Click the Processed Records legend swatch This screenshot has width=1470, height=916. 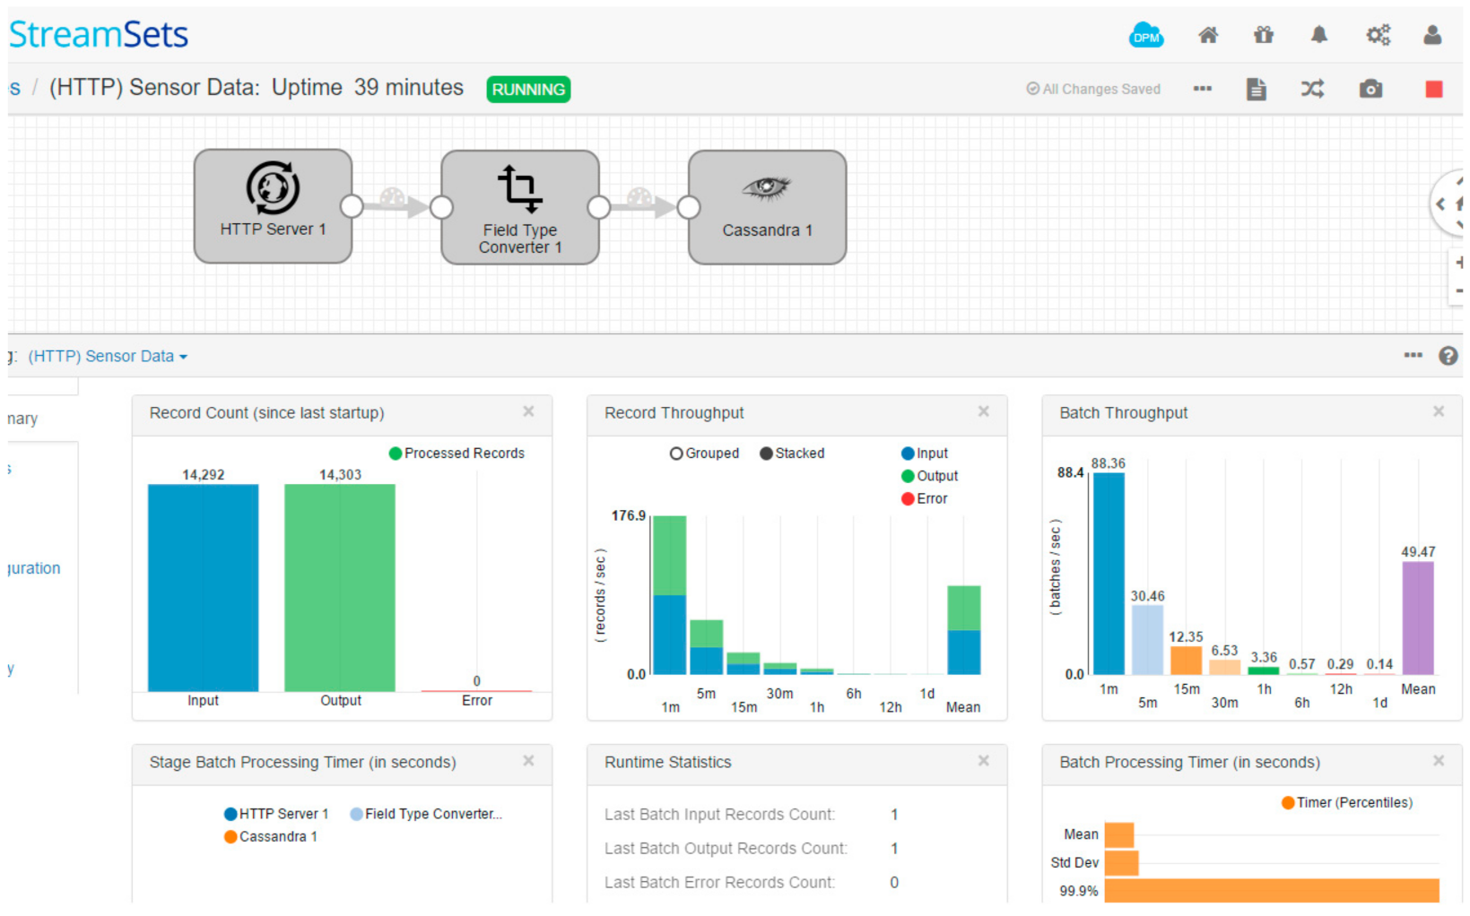395,454
